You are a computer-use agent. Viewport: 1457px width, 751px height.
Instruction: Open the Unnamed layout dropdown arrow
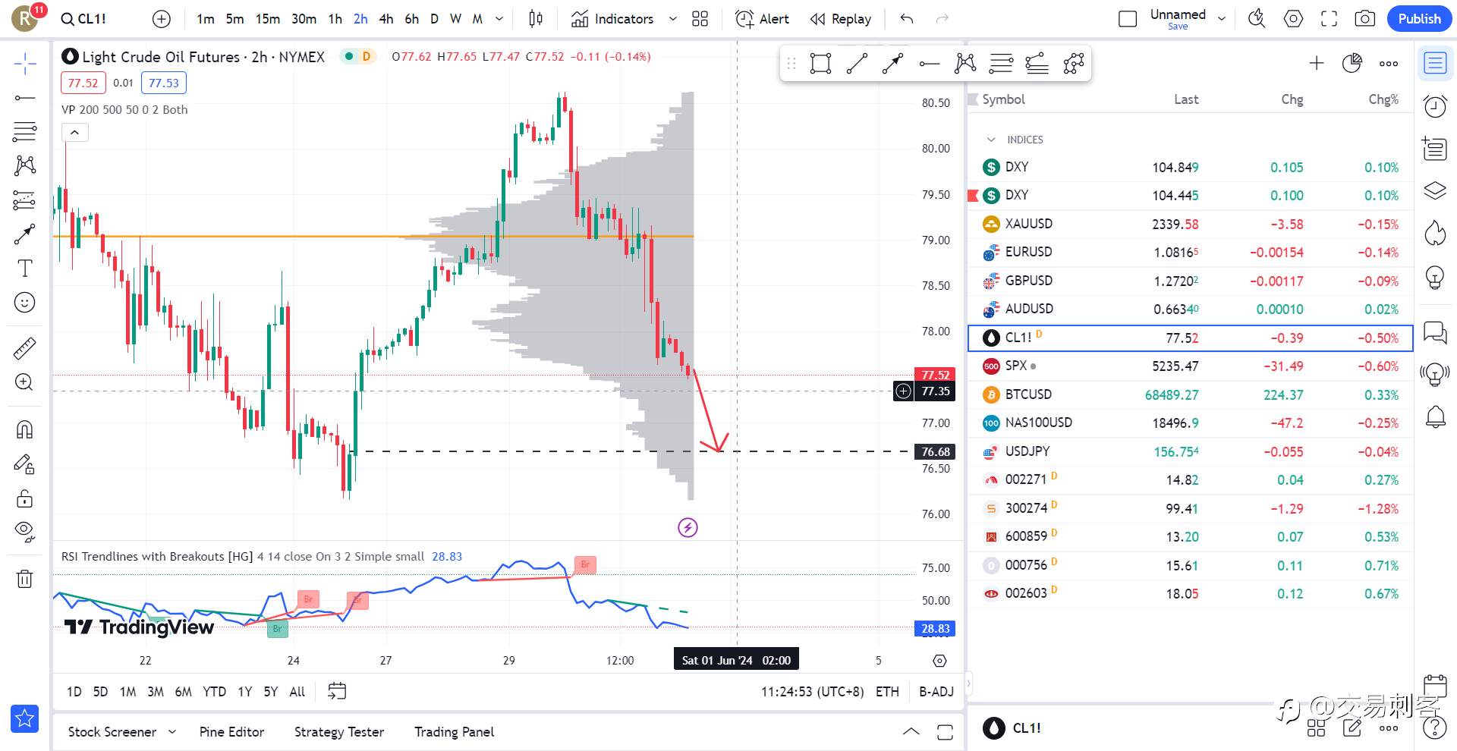[x=1222, y=19]
